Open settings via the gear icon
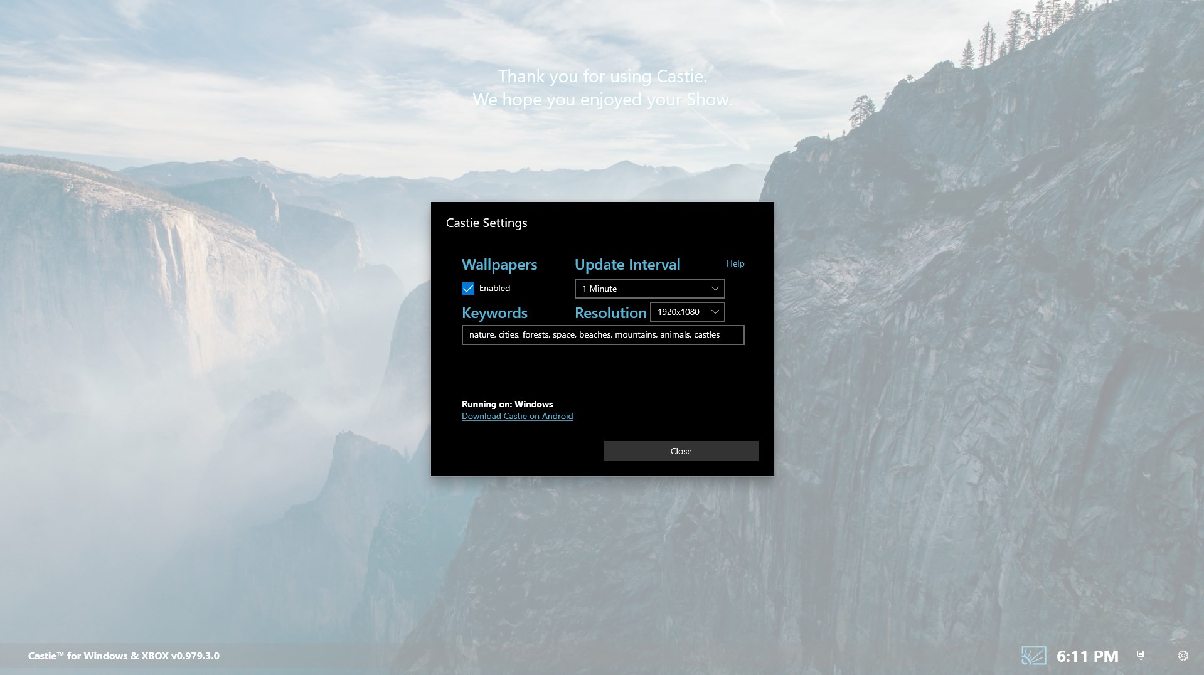This screenshot has width=1204, height=675. point(1183,656)
